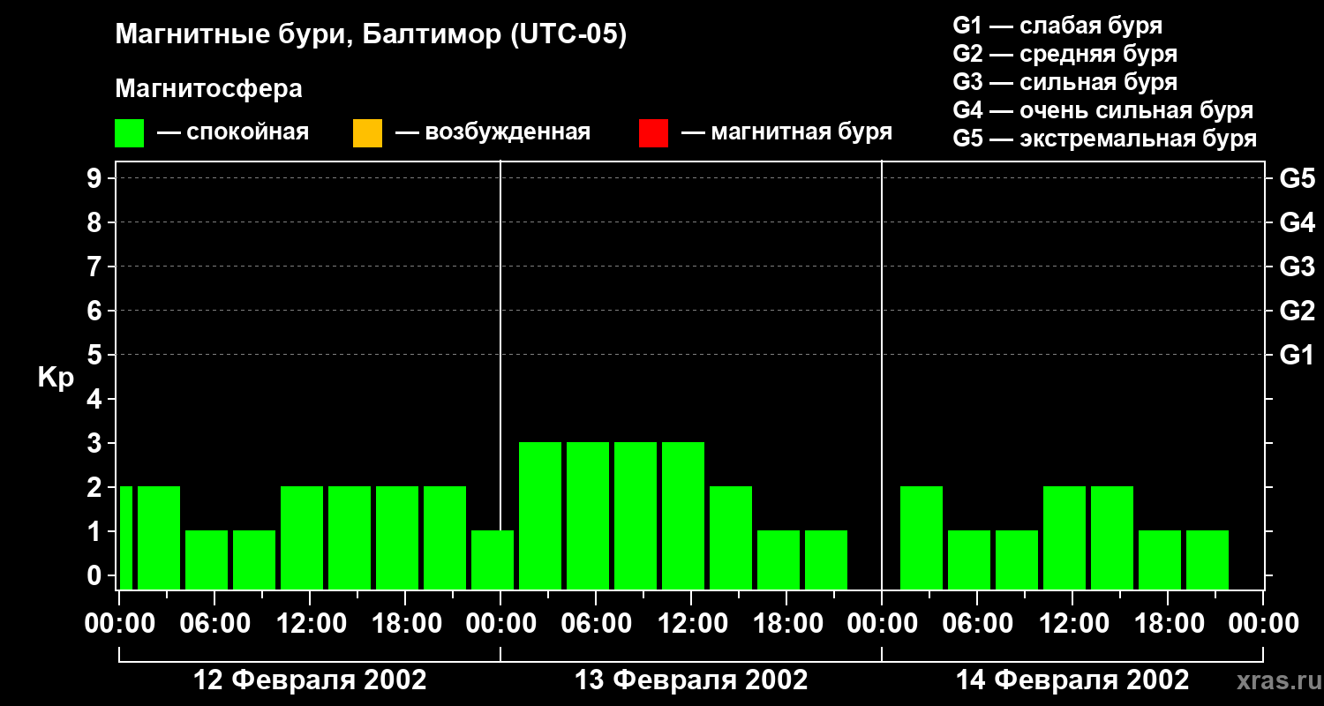Click the right-axis 'G3' level label
Image resolution: width=1324 pixels, height=706 pixels.
(1297, 267)
